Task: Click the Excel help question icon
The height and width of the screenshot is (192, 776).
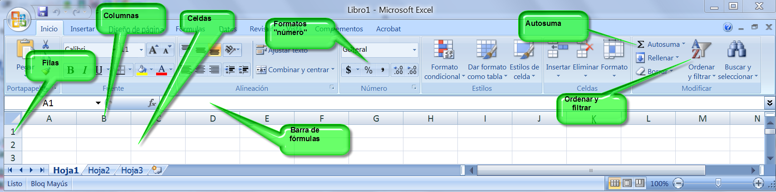Action: click(x=728, y=27)
